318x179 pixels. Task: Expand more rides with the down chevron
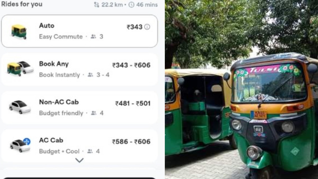point(79,160)
